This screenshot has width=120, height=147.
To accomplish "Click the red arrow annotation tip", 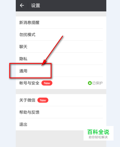I will tap(42, 65).
